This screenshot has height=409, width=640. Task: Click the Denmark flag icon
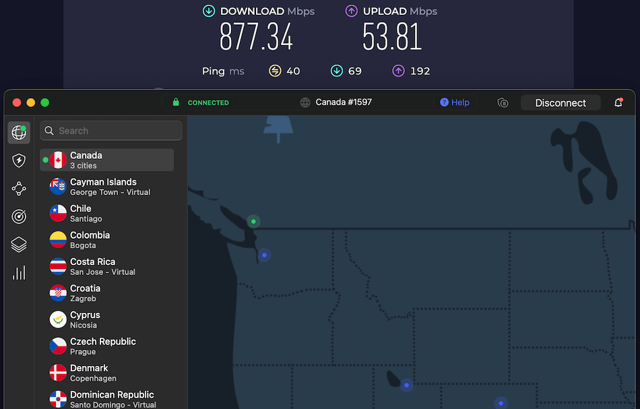[x=58, y=373]
